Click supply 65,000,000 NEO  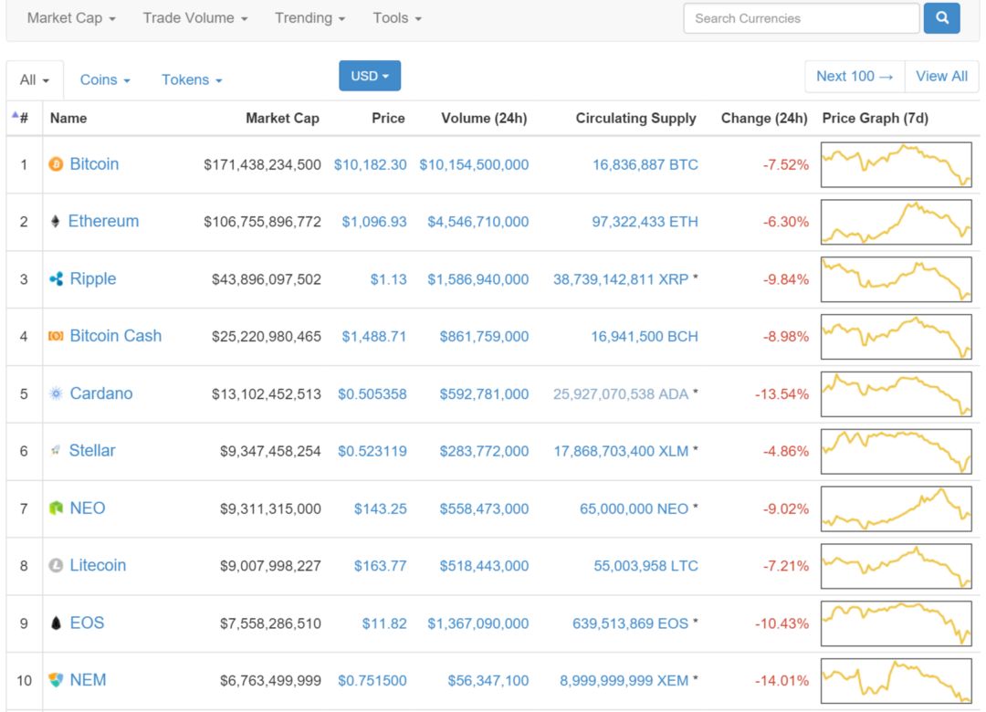(x=634, y=508)
